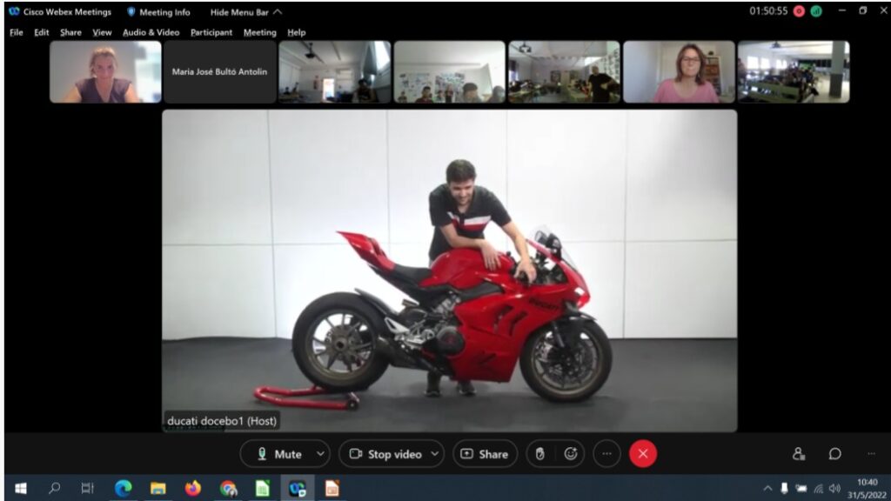Screen dimensions: 891x501
Task: Open orange presentation app on taskbar
Action: (332, 488)
